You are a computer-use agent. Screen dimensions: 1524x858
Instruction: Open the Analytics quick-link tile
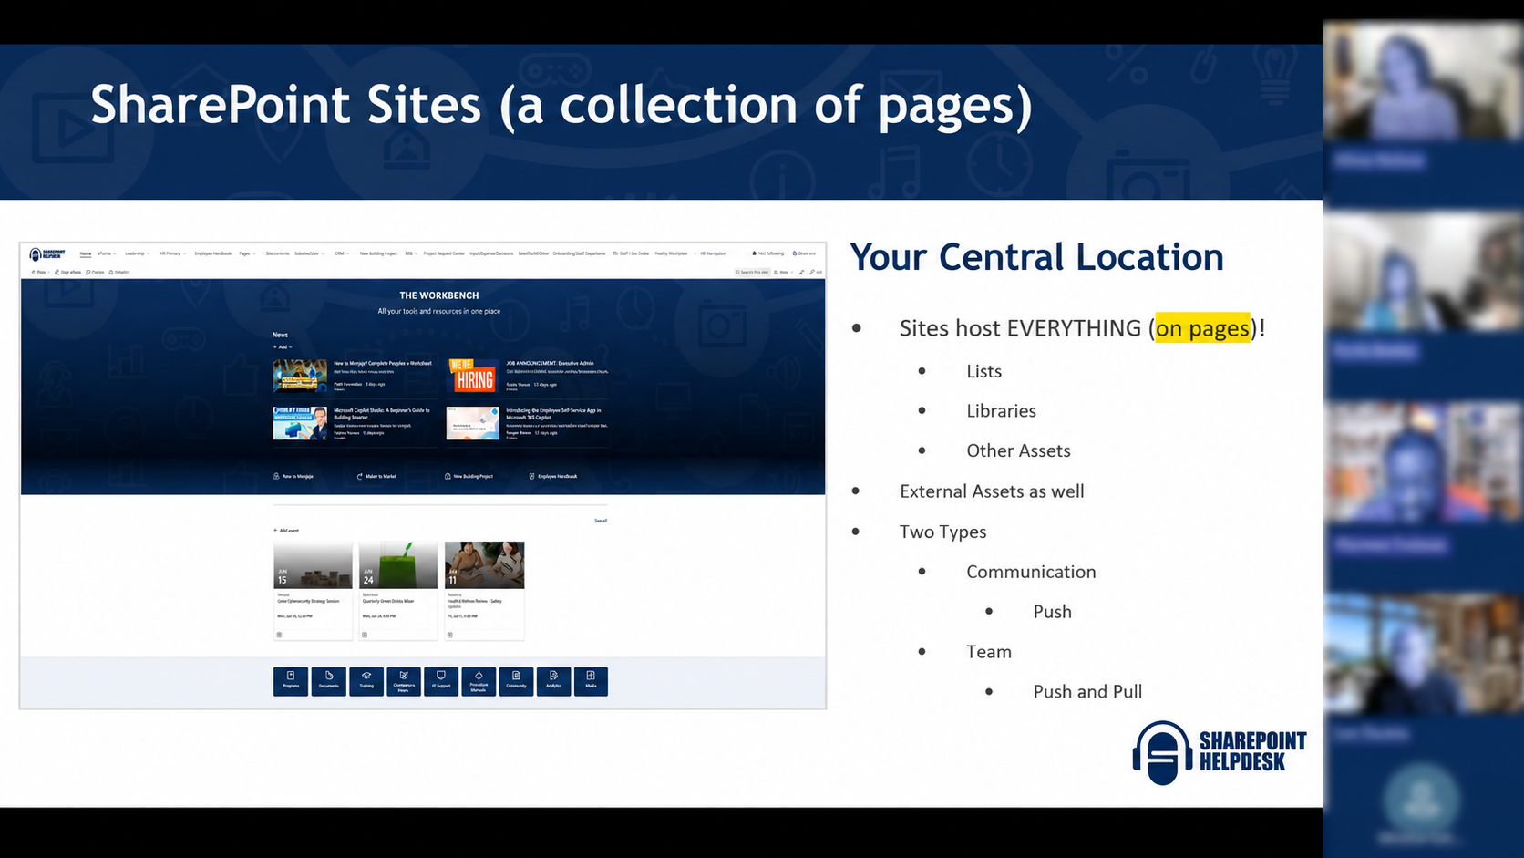pos(553,681)
